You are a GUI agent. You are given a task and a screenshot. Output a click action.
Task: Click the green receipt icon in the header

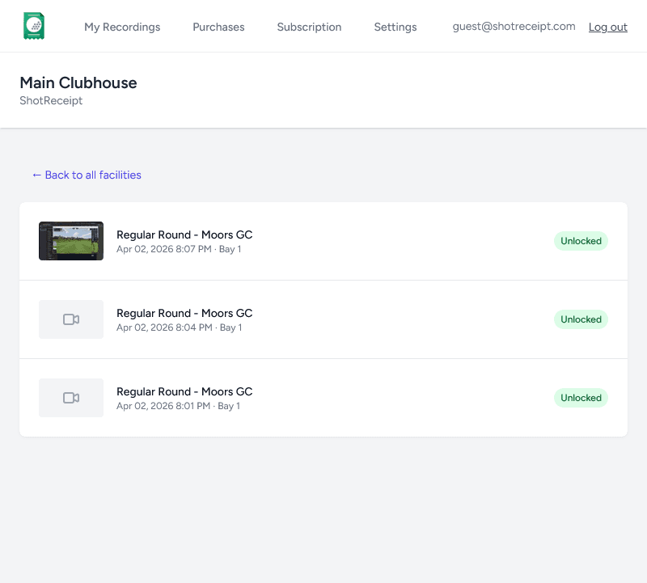pyautogui.click(x=33, y=25)
